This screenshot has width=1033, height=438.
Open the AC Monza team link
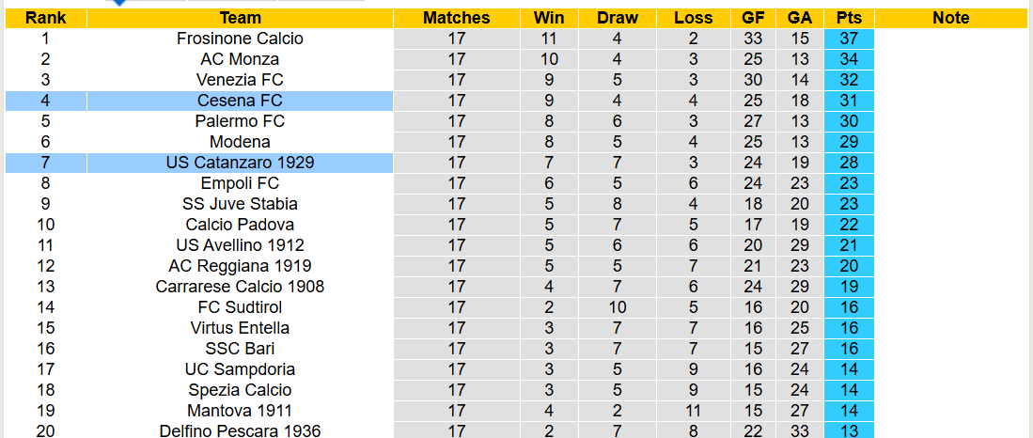tap(240, 59)
